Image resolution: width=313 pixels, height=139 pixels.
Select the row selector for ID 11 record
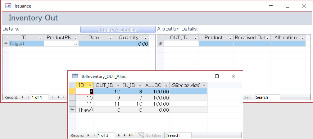pyautogui.click(x=72, y=104)
